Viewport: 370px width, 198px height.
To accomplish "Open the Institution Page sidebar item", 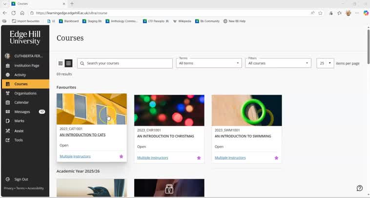I will pos(25,65).
